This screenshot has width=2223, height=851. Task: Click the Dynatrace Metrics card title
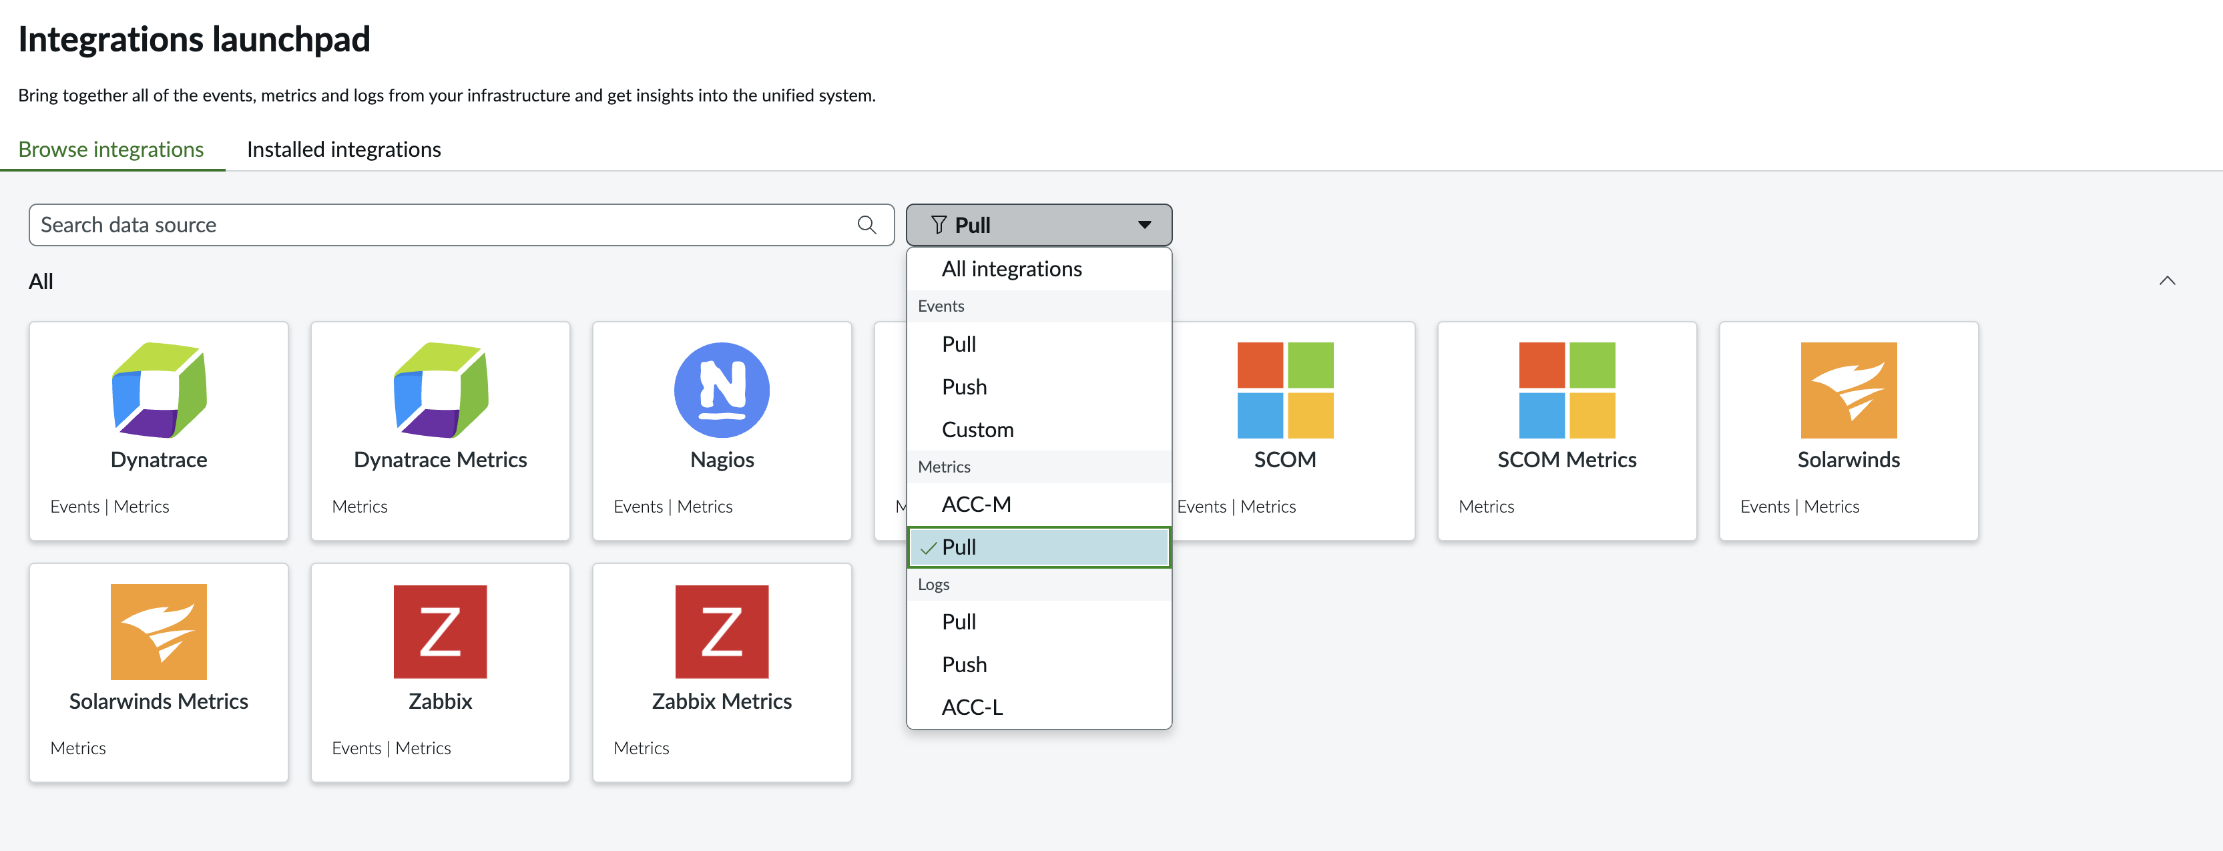440,460
